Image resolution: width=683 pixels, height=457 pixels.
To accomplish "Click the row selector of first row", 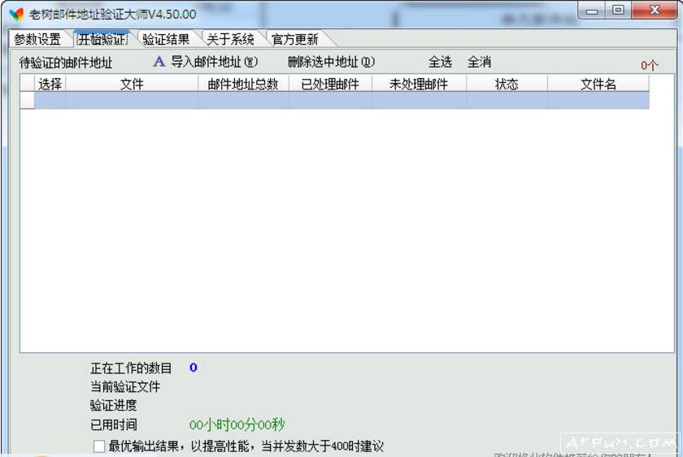I will coord(28,100).
